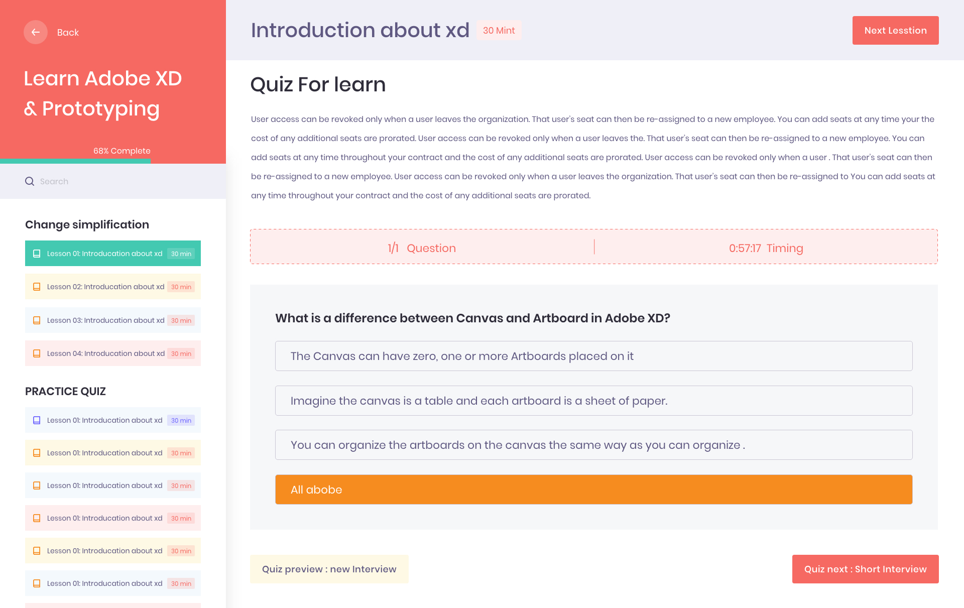964x608 pixels.
Task: Click the book icon of the second PRACTICE QUIZ lesson
Action: (37, 453)
